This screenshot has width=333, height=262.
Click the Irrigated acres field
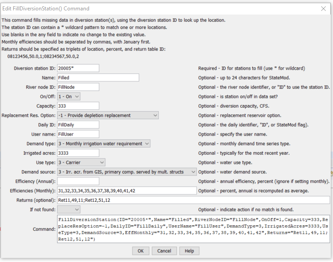(78, 153)
